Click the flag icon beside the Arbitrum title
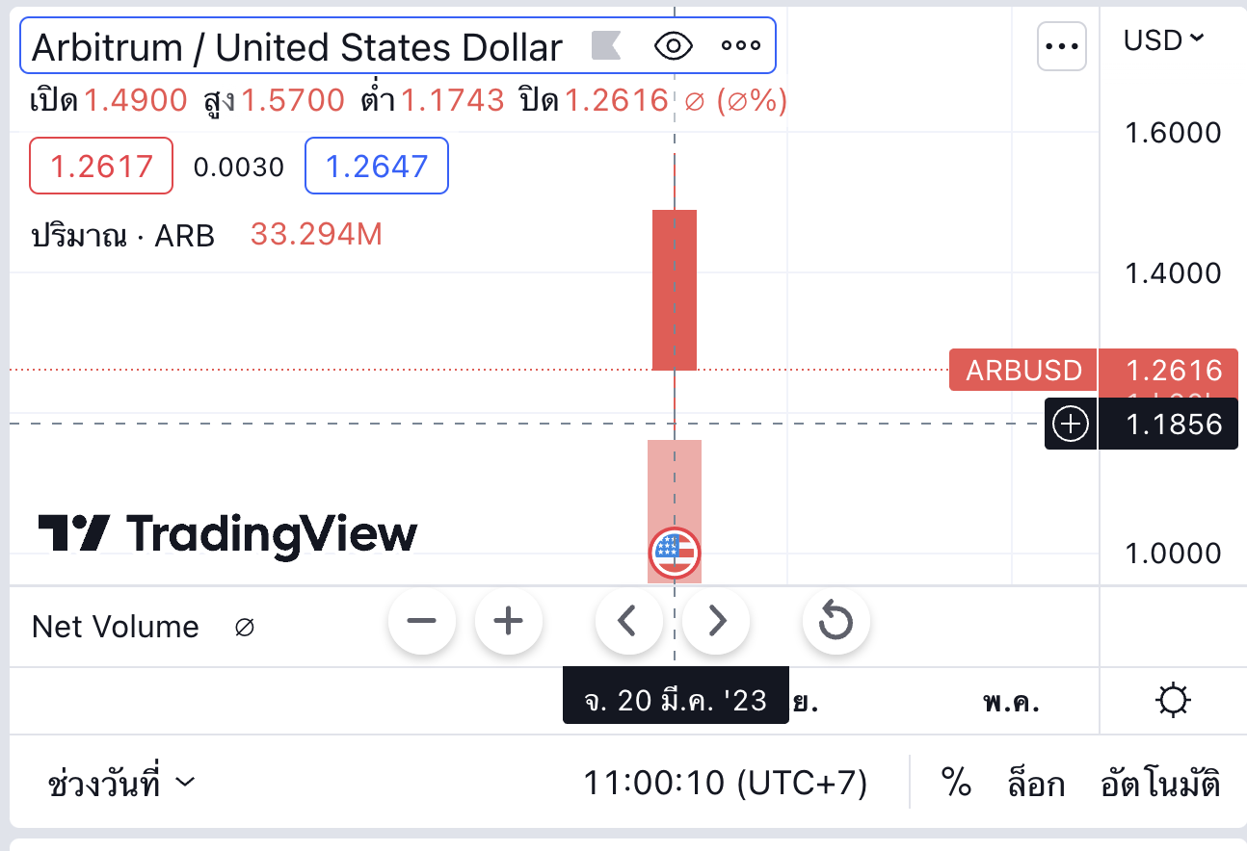Viewport: 1247px width, 851px height. coord(606,45)
